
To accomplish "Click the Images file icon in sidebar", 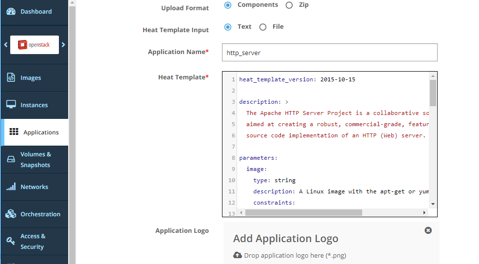I will (x=11, y=78).
